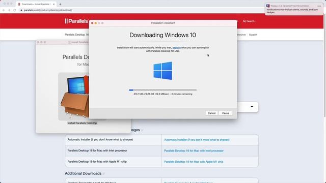Open the Automatic Installer download link
Viewport: 326px width, 183px height.
tap(197, 140)
